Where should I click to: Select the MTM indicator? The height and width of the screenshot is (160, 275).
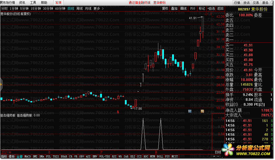[153, 156]
